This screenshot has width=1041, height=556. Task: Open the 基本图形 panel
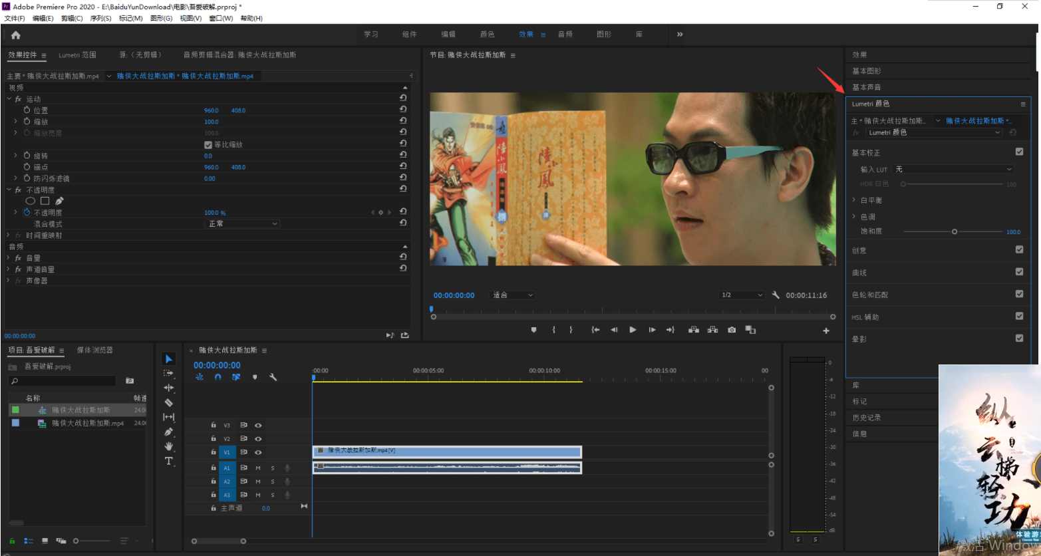click(867, 71)
